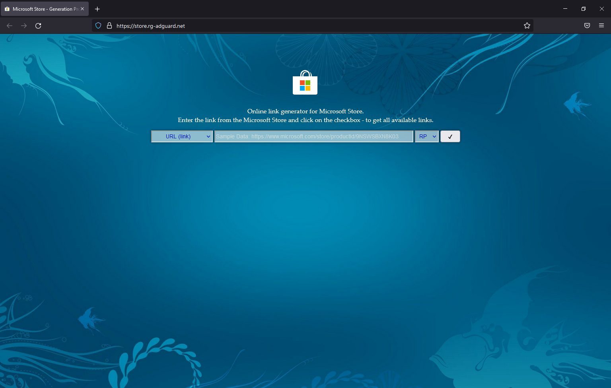Click the 'Online link generator for Microsoft Store.' text
This screenshot has width=611, height=388.
coord(305,111)
